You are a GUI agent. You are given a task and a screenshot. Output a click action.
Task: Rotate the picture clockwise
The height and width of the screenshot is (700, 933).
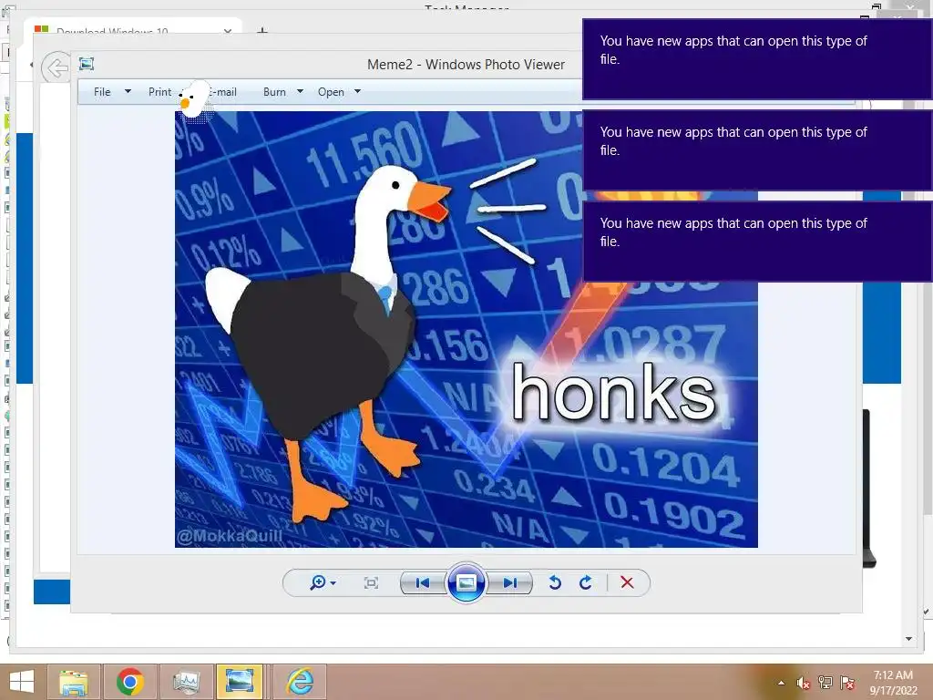click(586, 582)
